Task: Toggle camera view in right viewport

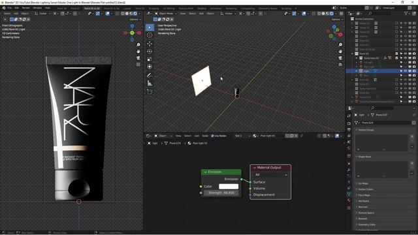Action: pos(340,58)
